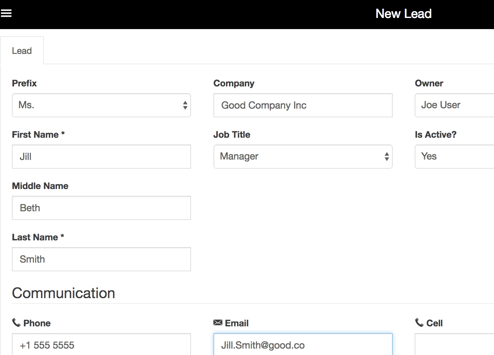Click into the First Name field containing Jill

click(101, 157)
